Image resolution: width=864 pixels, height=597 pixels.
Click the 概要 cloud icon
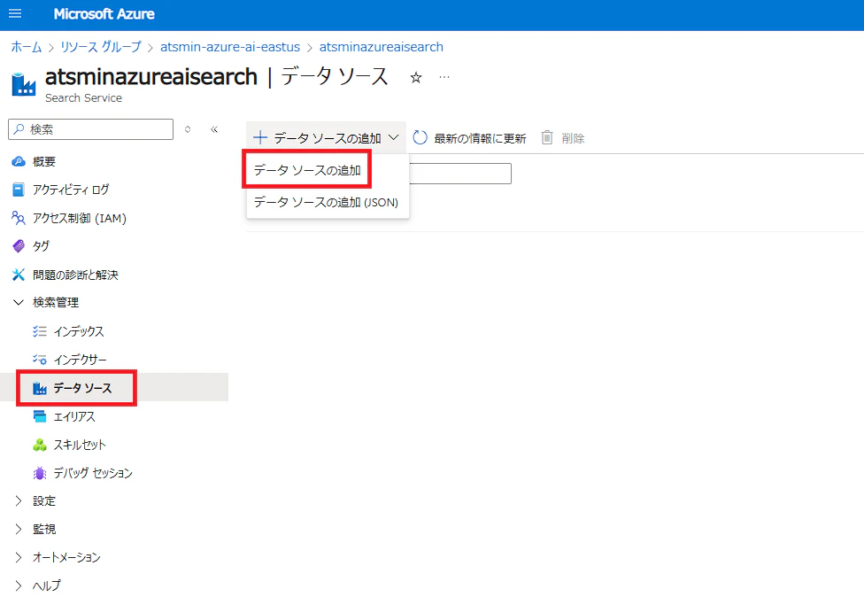[x=19, y=161]
